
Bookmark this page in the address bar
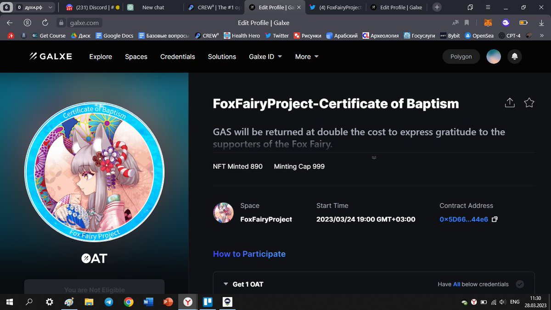(x=467, y=23)
